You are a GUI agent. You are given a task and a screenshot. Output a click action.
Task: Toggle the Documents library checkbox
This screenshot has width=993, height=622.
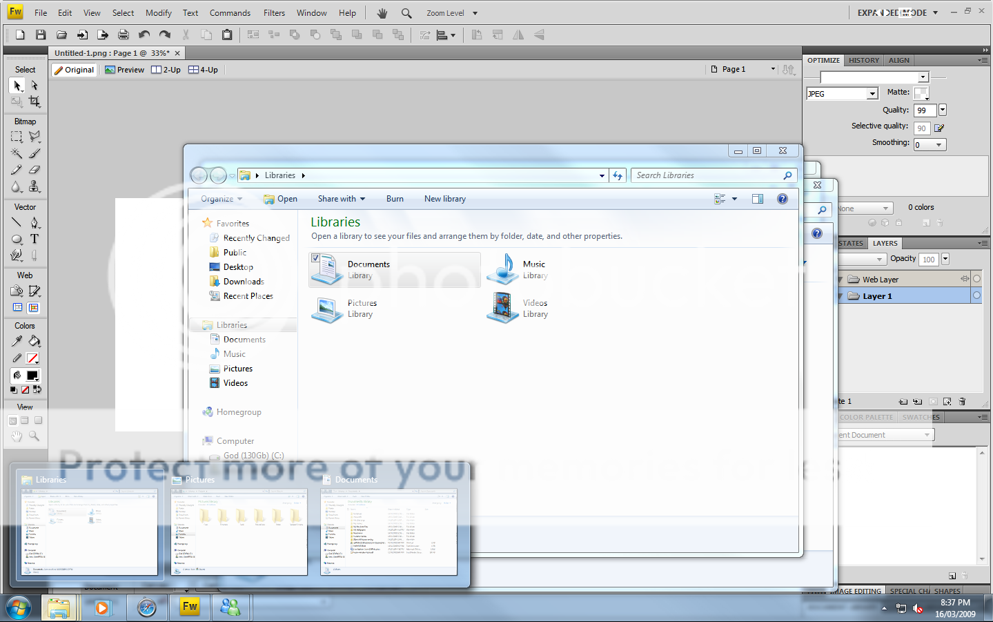point(315,258)
